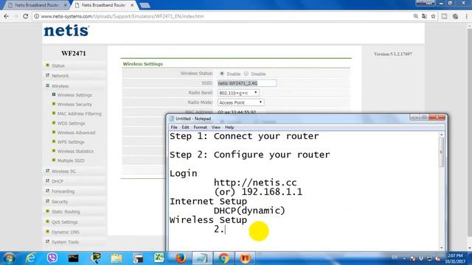Open WPS Settings page
This screenshot has height=265, width=472.
tap(71, 142)
